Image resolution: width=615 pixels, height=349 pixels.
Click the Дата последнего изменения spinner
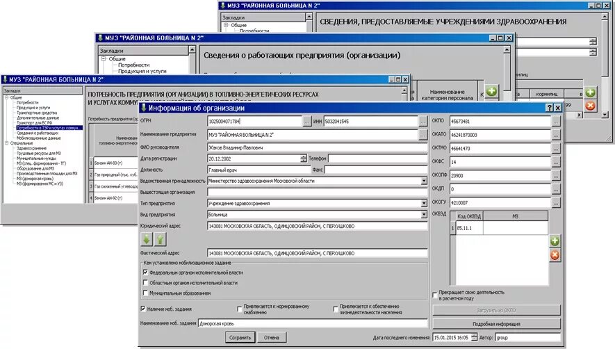coord(474,337)
